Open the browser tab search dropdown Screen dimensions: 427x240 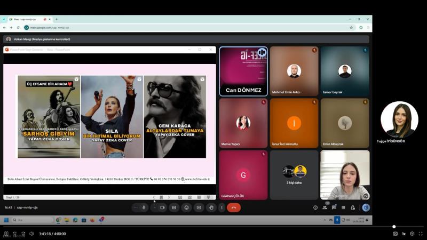[x=4, y=19]
